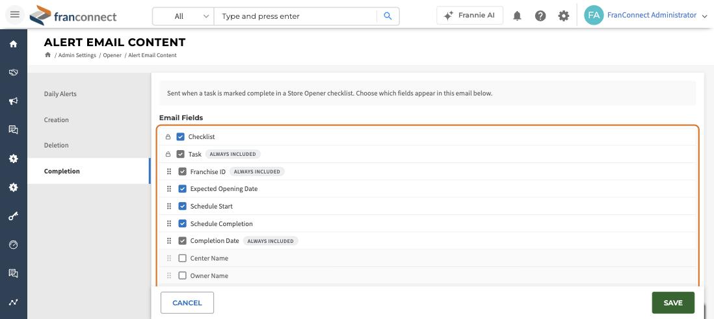Uncheck the Schedule Completion checkbox

tap(182, 223)
